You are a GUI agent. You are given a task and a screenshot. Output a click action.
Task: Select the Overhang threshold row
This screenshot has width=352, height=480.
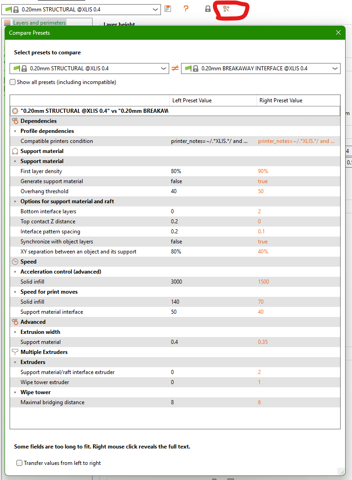coord(175,191)
